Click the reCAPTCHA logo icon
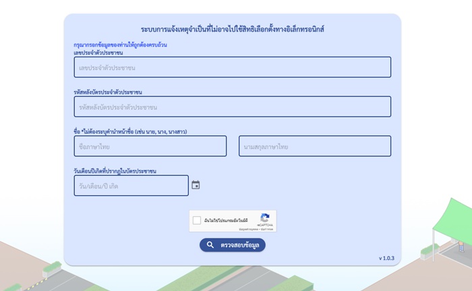The height and width of the screenshot is (291, 472). [x=265, y=218]
